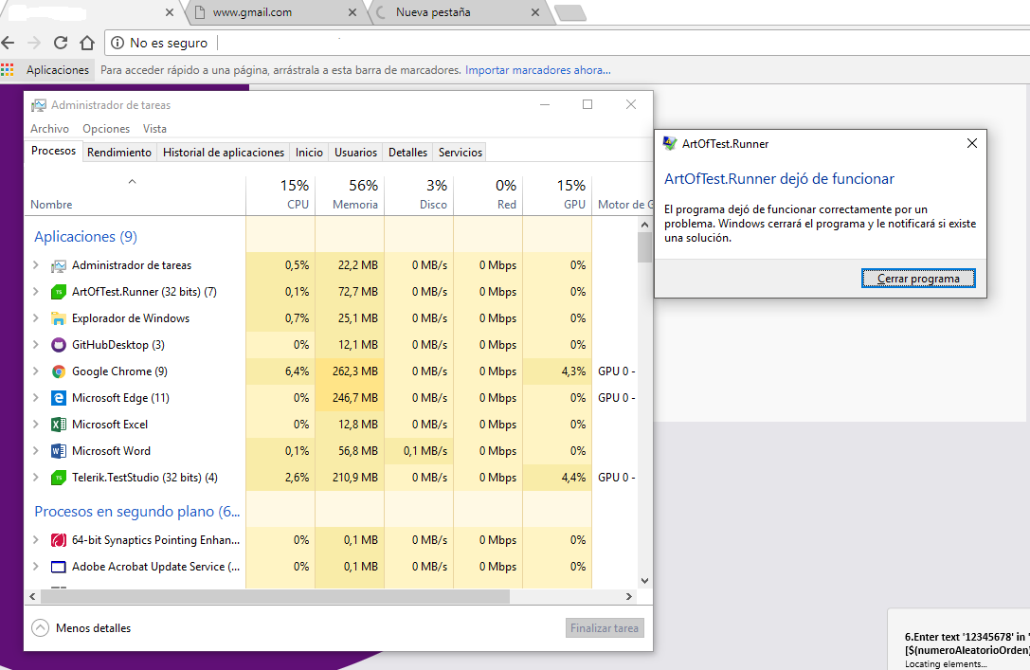Click the browser home icon
Viewport: 1030px width, 670px height.
click(x=87, y=43)
